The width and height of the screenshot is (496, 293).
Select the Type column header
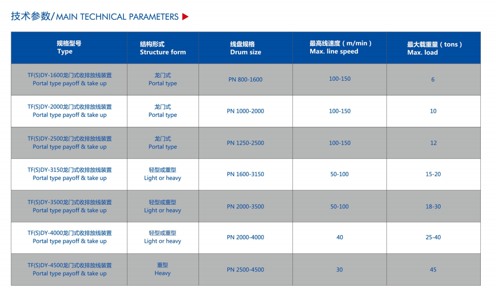(69, 48)
